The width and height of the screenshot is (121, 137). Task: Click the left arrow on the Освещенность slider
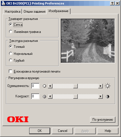coord(50,86)
